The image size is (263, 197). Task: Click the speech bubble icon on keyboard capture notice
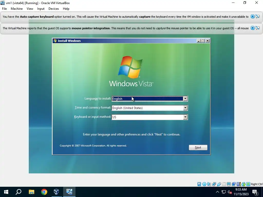click(x=257, y=16)
